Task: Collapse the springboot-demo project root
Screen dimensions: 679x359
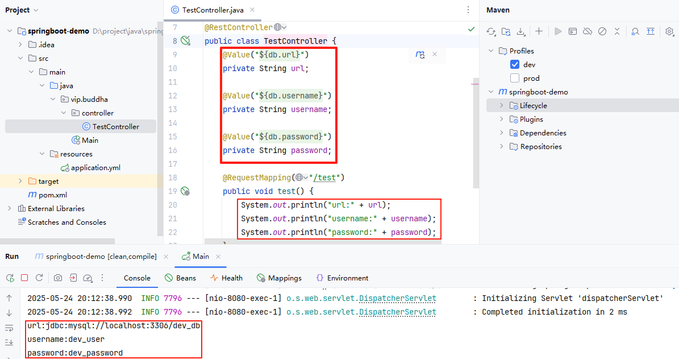Action: (10, 31)
